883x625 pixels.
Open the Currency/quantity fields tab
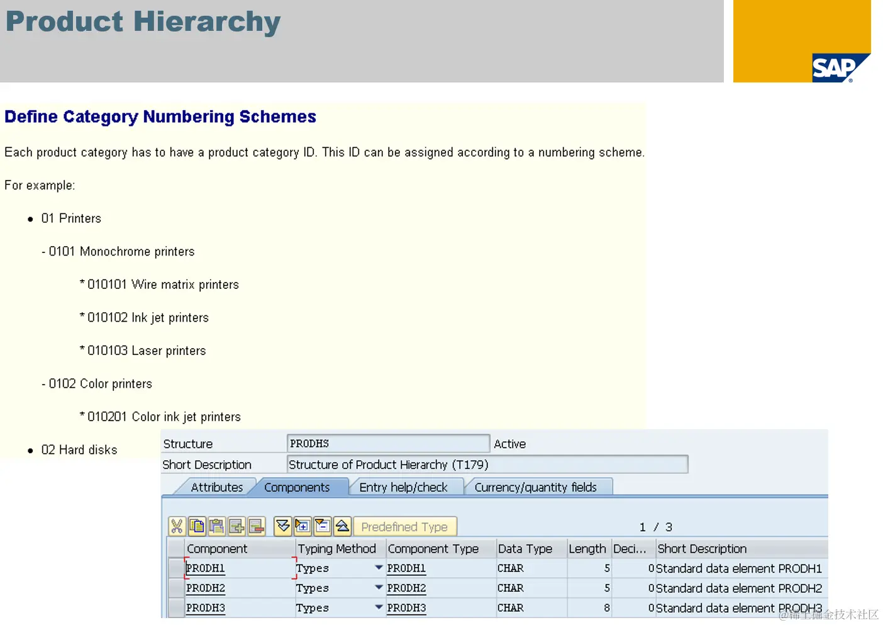click(535, 487)
